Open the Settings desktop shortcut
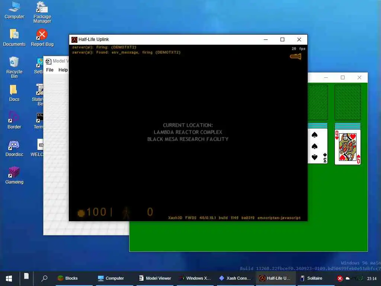The height and width of the screenshot is (286, 381). [x=39, y=66]
